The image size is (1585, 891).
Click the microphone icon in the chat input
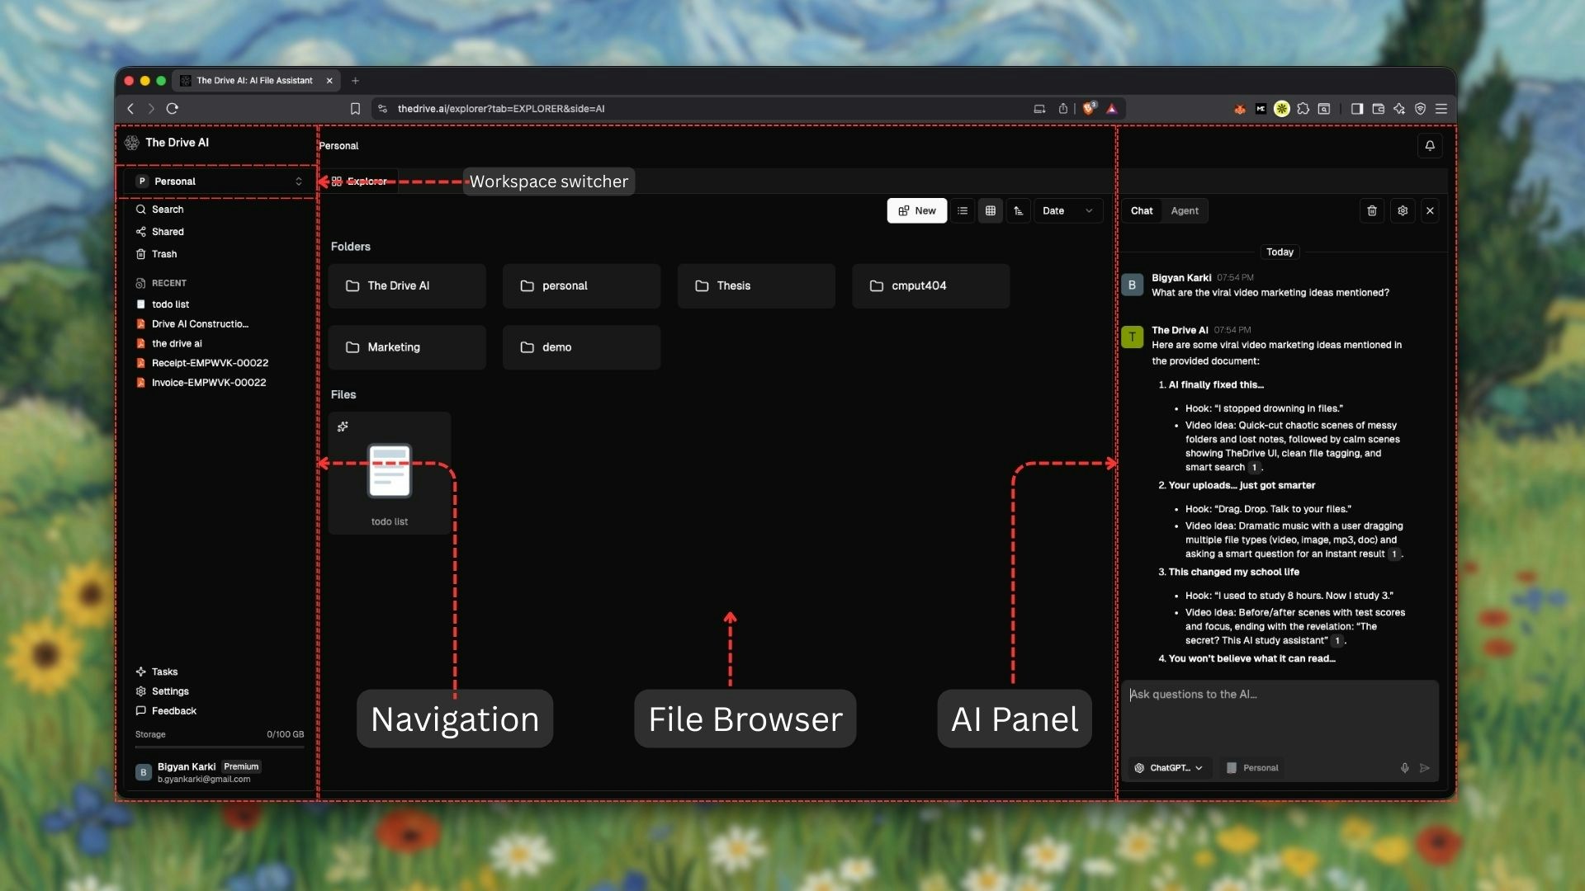pyautogui.click(x=1403, y=767)
